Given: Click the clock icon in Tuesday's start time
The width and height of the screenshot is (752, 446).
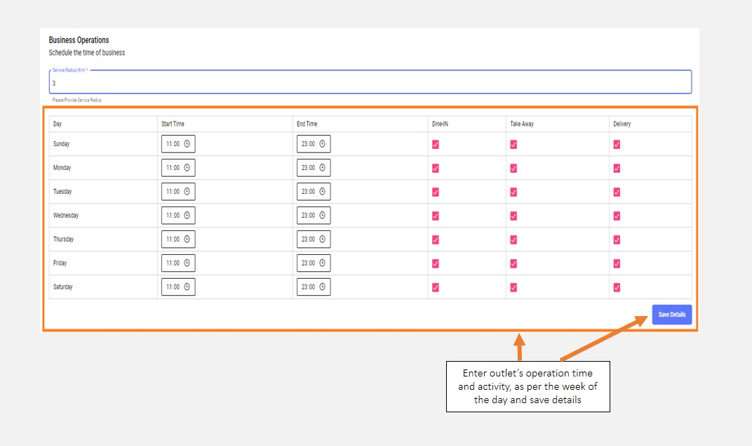Looking at the screenshot, I should (x=187, y=192).
